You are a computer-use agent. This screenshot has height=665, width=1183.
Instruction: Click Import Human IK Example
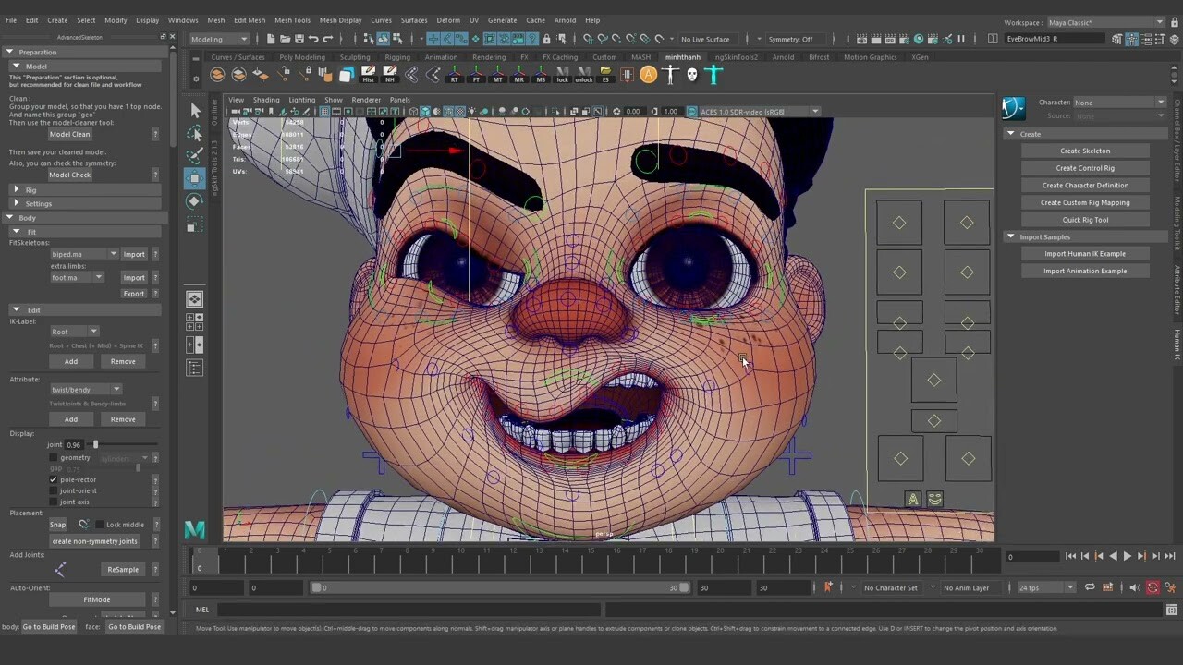tap(1085, 253)
